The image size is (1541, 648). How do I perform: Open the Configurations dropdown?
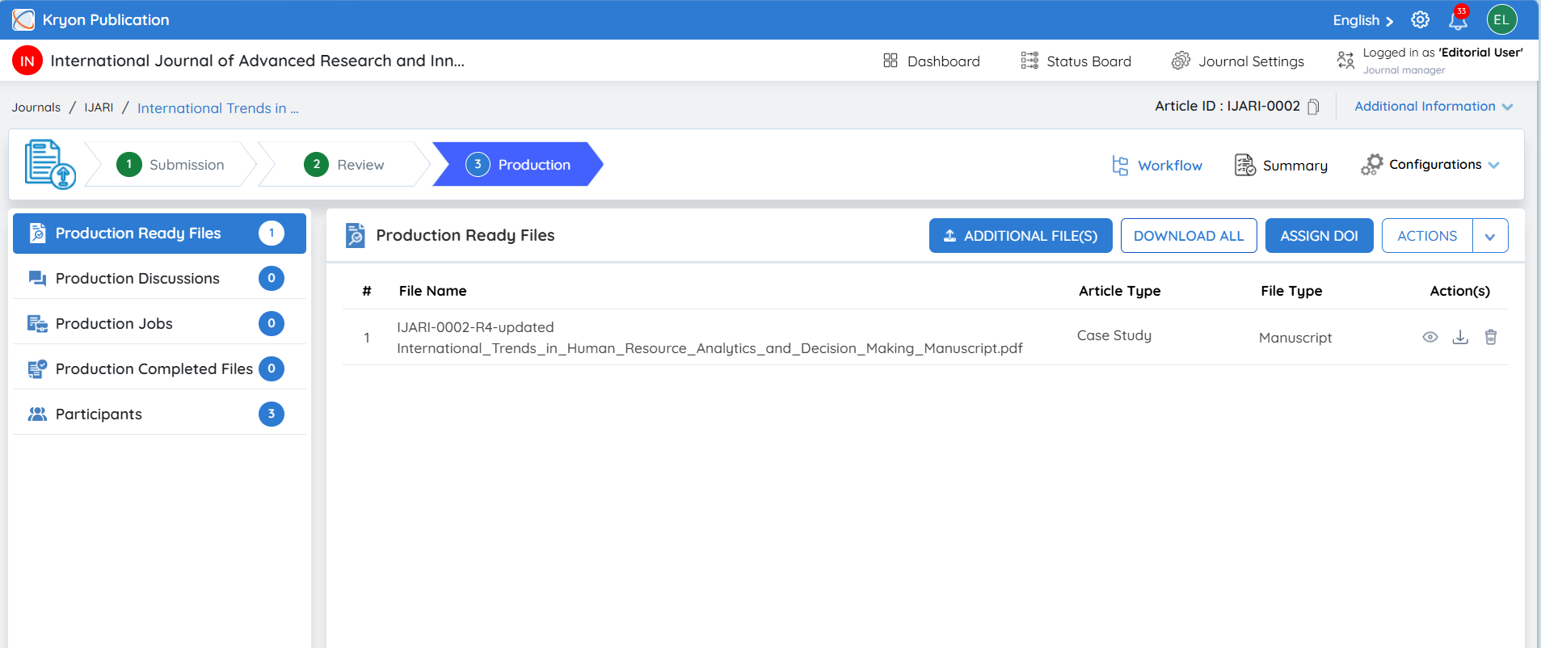[1430, 165]
